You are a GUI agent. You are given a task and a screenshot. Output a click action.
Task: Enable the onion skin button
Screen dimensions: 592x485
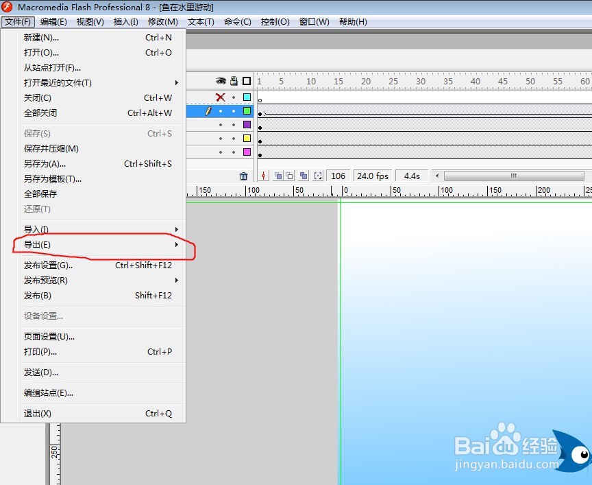click(x=278, y=176)
